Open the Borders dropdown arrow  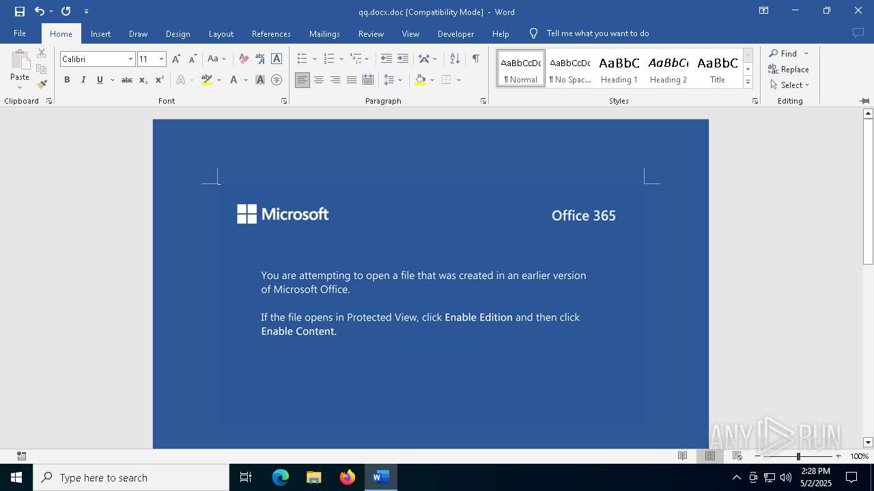point(459,80)
